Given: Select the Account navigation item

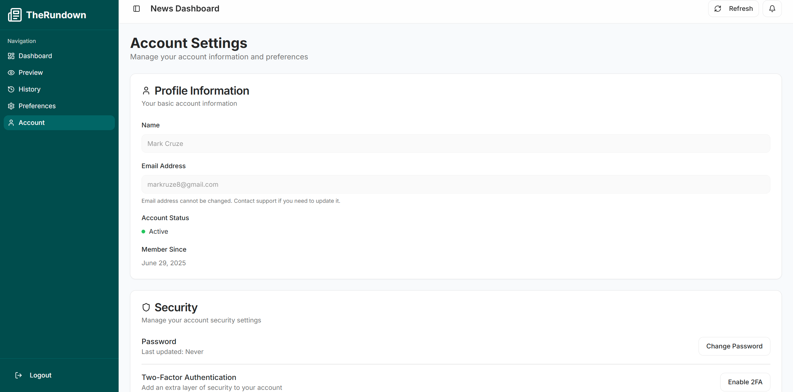Looking at the screenshot, I should (32, 123).
